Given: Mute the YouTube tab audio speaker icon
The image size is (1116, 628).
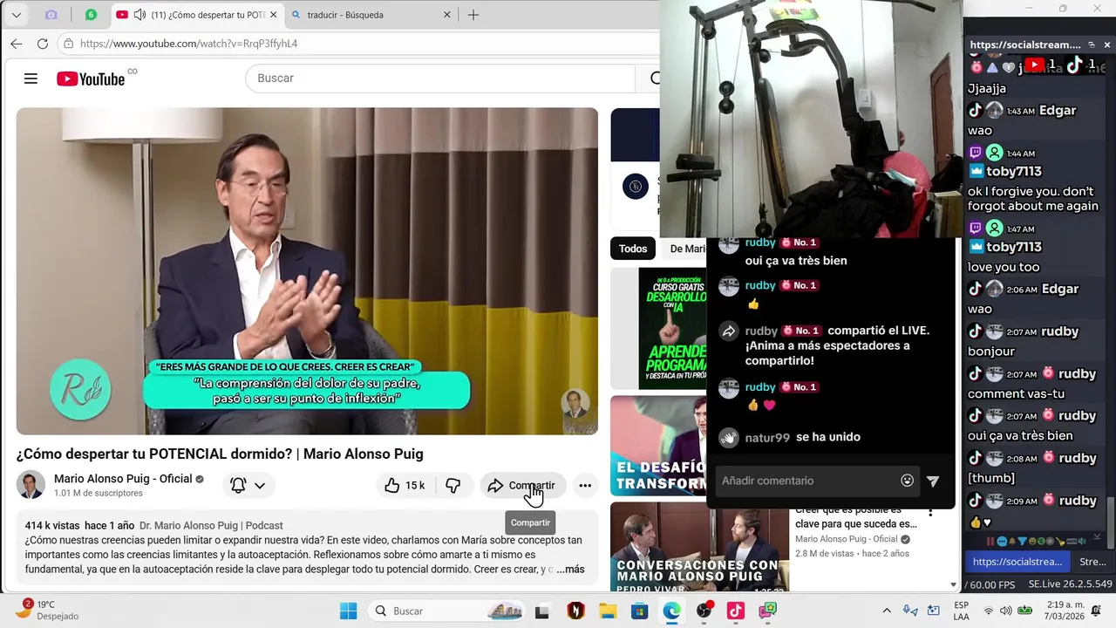Looking at the screenshot, I should pos(139,15).
